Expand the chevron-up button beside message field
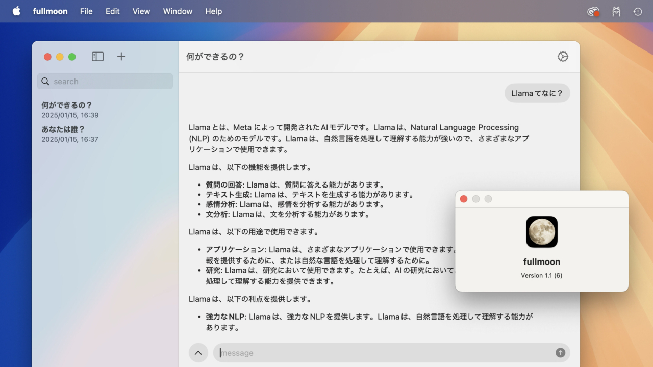The image size is (653, 367). 198,353
